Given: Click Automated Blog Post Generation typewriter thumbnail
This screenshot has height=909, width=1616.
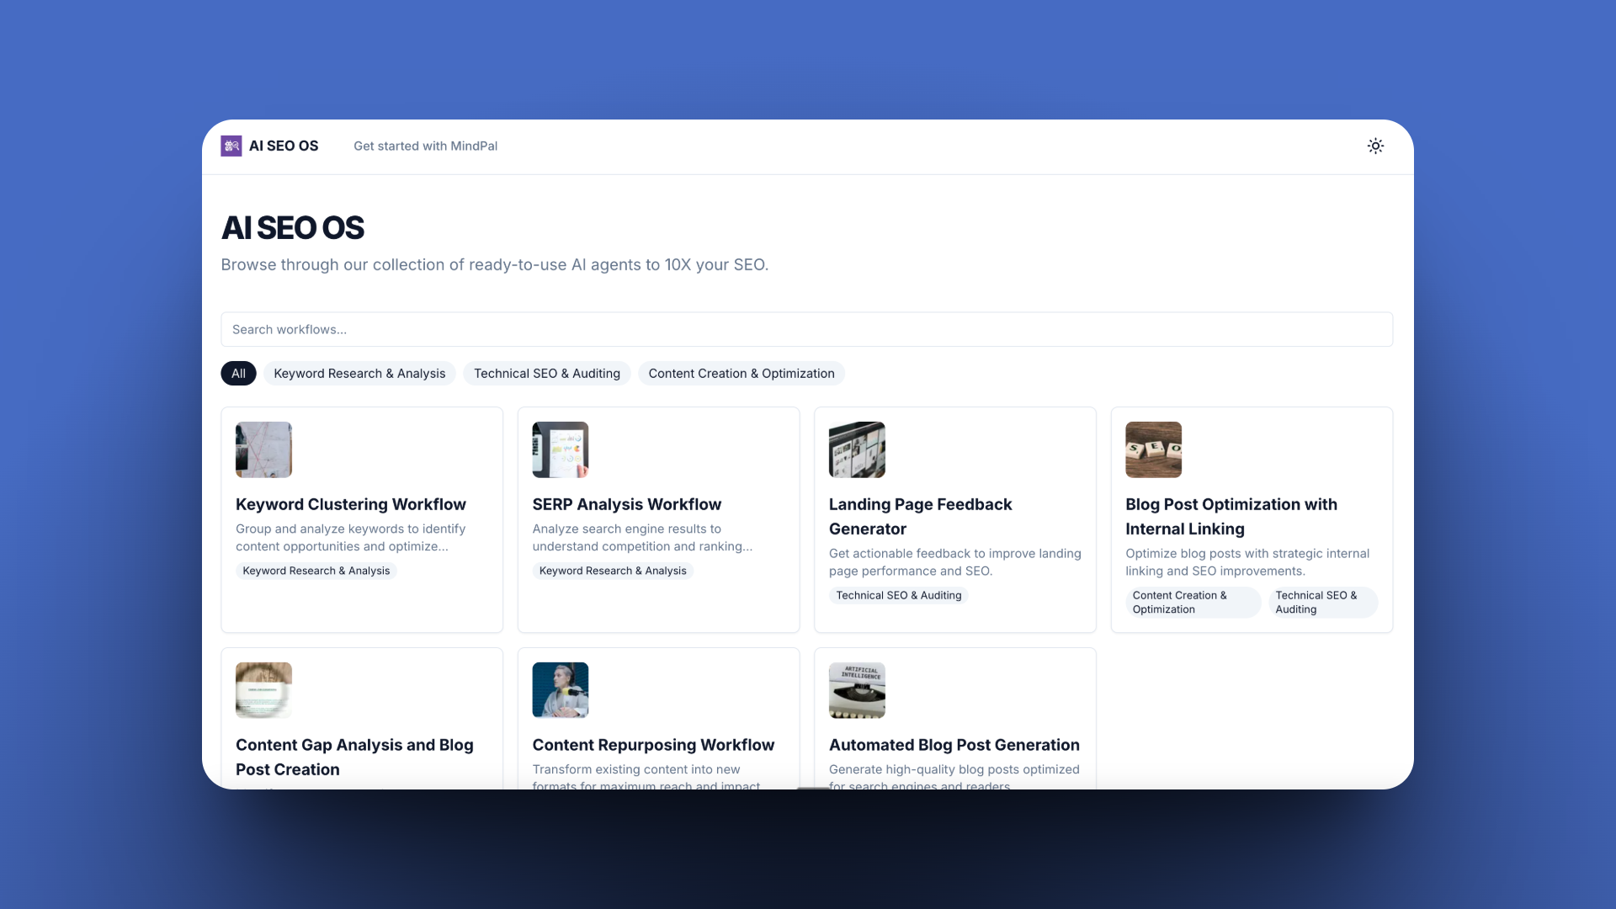Looking at the screenshot, I should pyautogui.click(x=857, y=690).
